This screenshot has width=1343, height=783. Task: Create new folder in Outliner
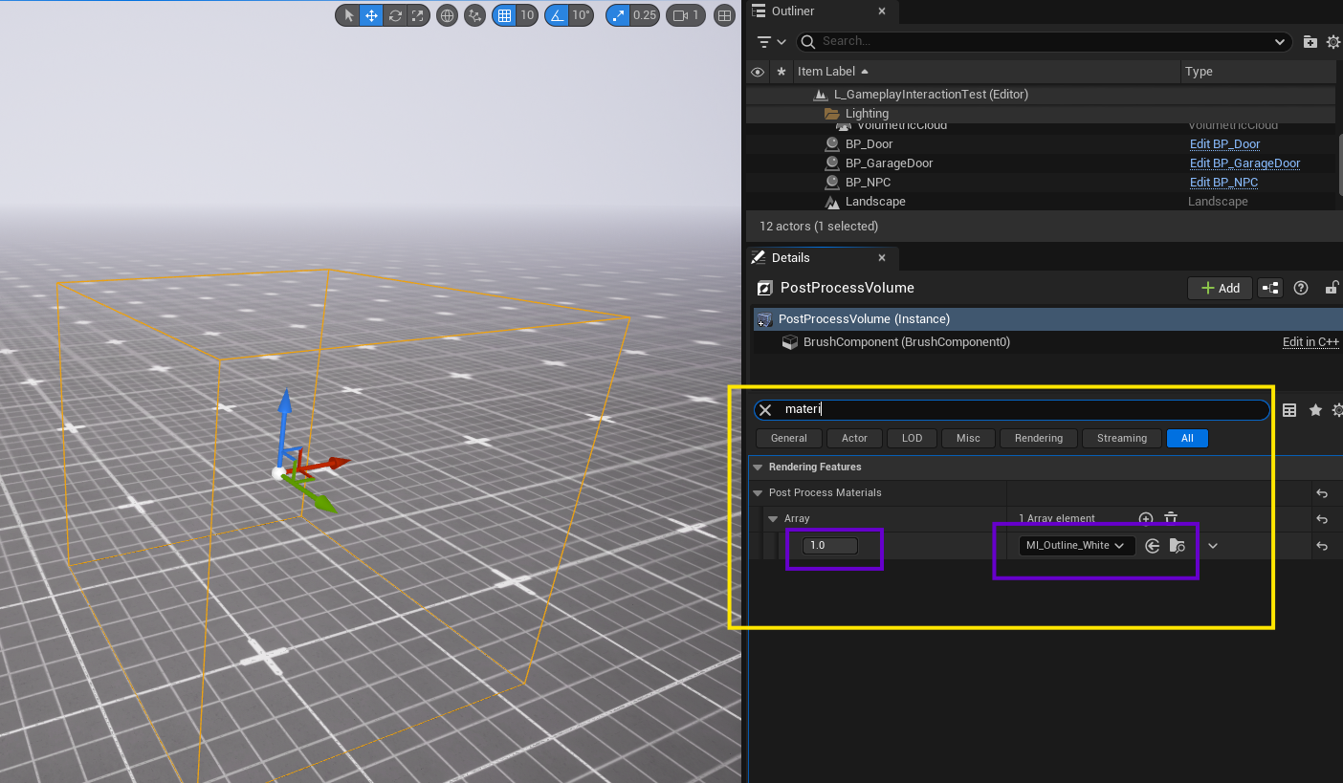click(x=1310, y=42)
